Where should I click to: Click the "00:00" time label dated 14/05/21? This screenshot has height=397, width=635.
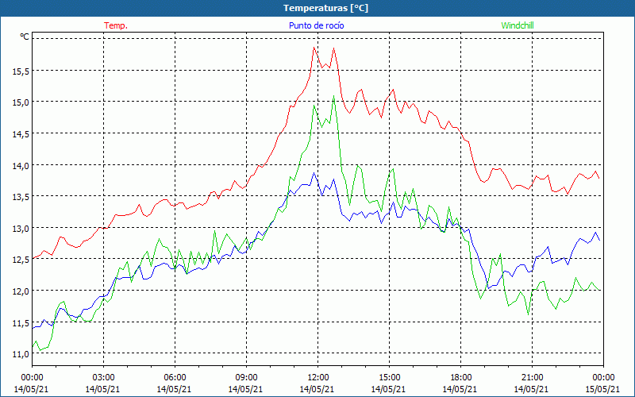[x=32, y=377]
